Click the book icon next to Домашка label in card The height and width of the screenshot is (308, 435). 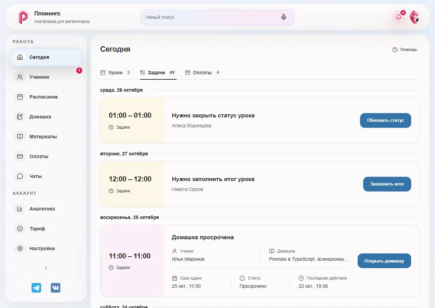click(x=272, y=251)
